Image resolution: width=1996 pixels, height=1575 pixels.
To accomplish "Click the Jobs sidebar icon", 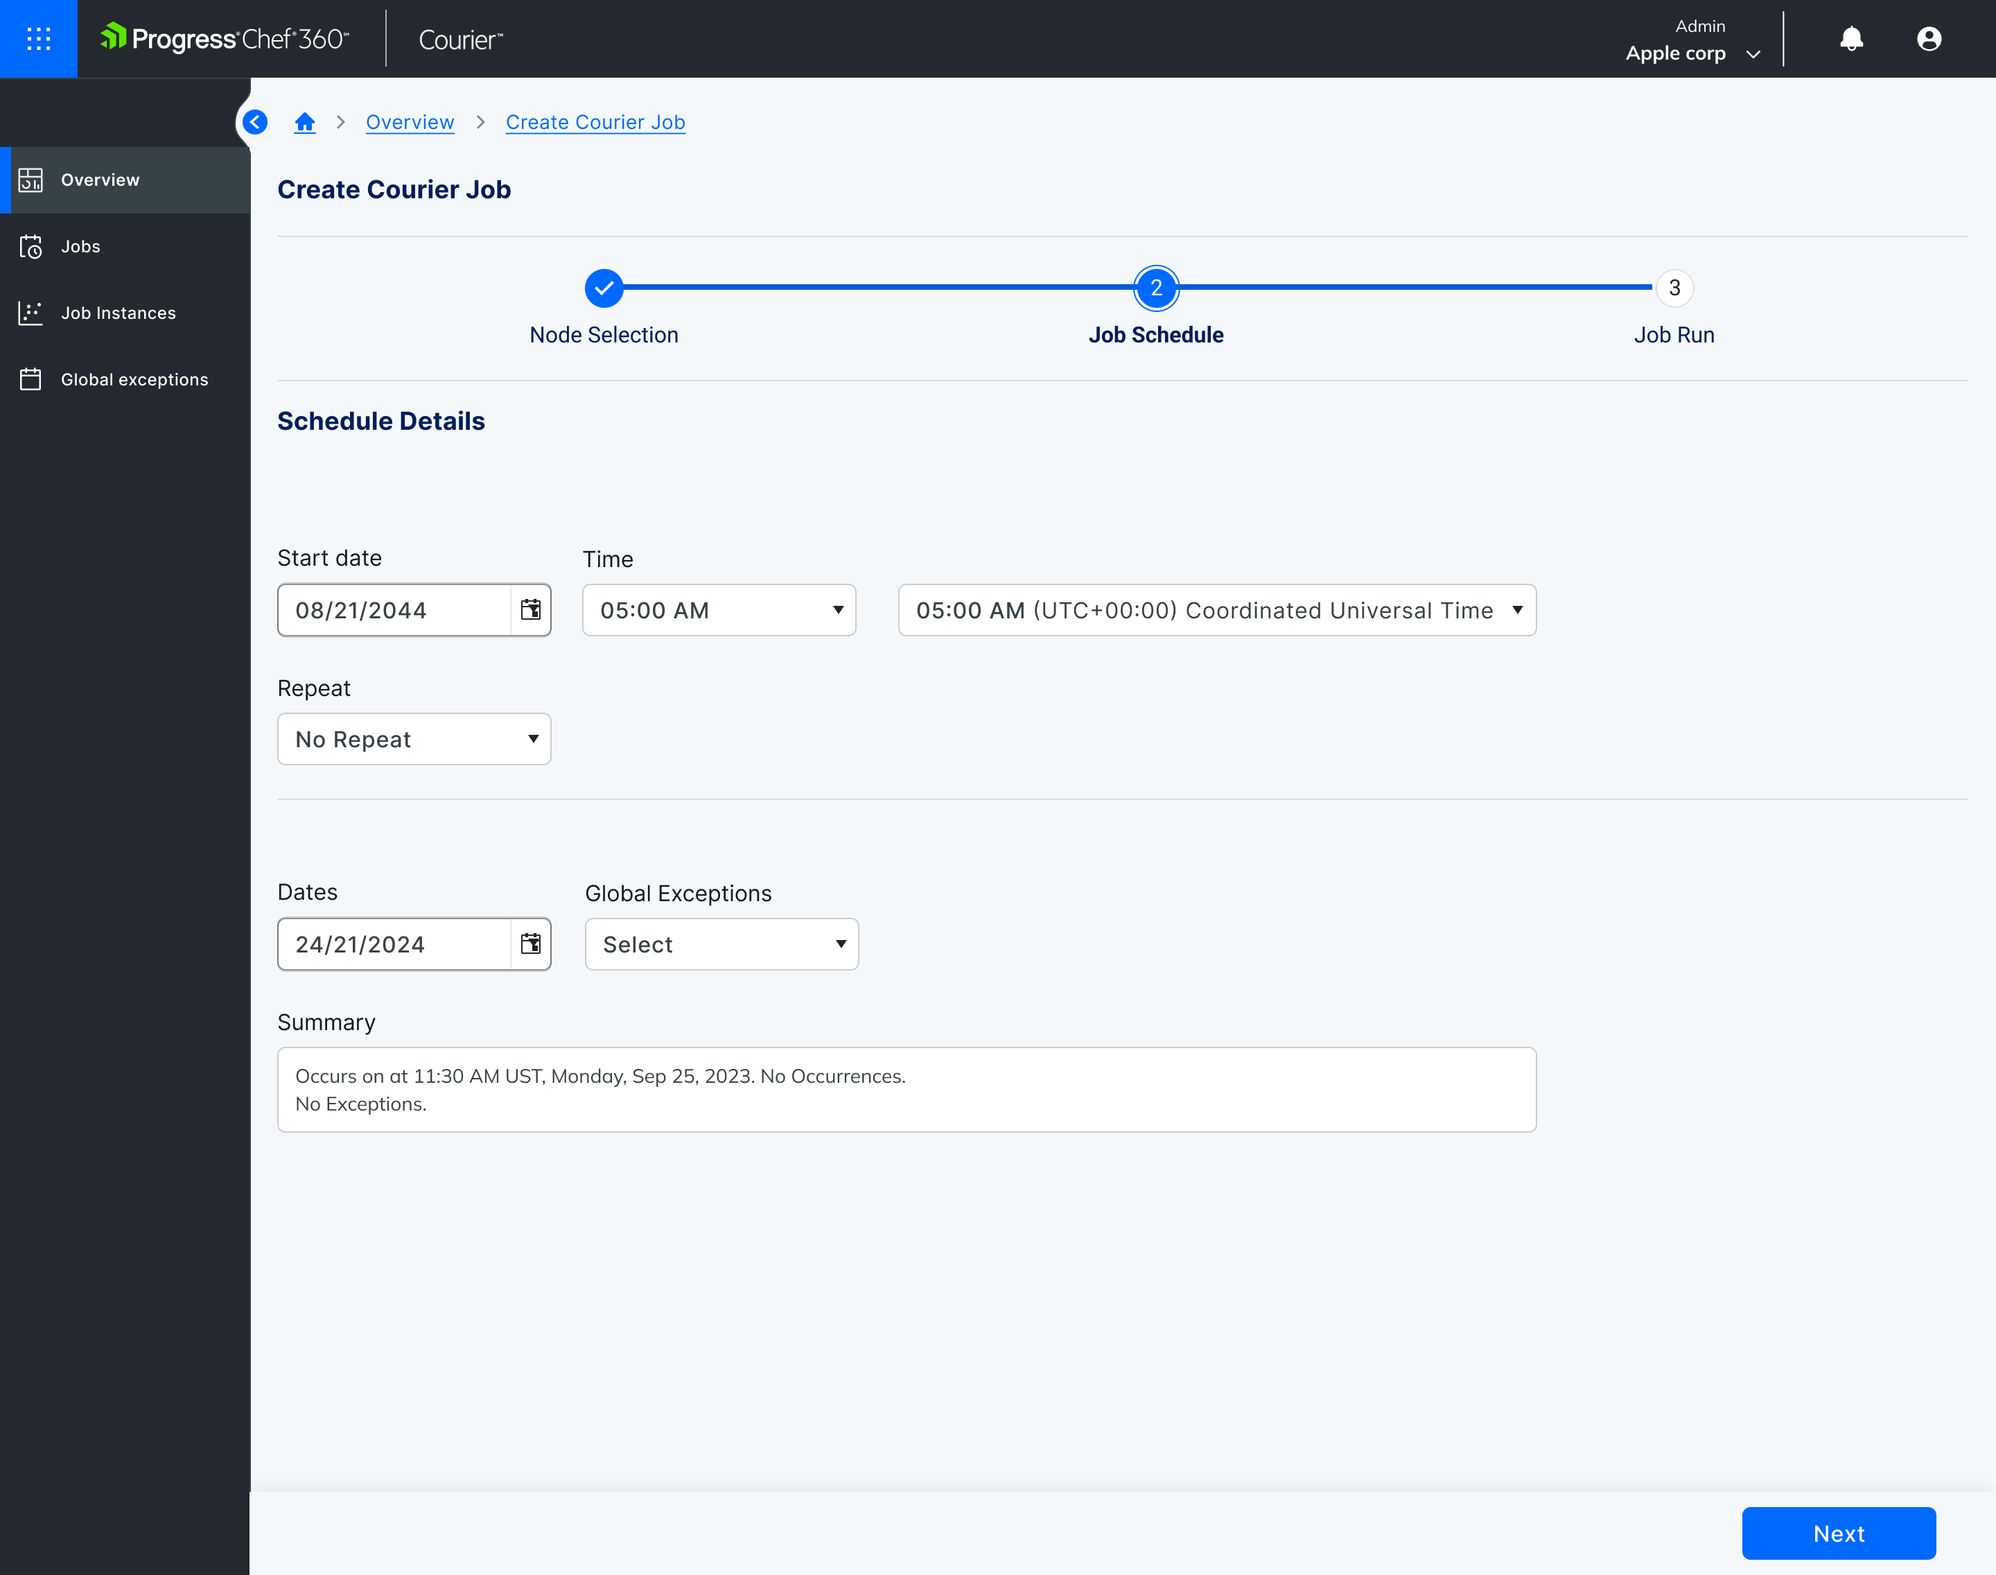I will (33, 246).
